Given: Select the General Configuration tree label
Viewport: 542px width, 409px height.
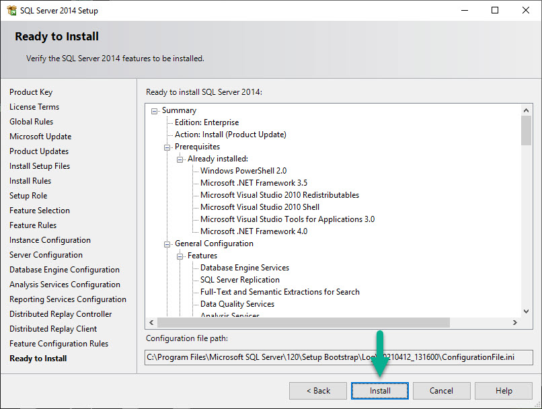Looking at the screenshot, I should (214, 244).
